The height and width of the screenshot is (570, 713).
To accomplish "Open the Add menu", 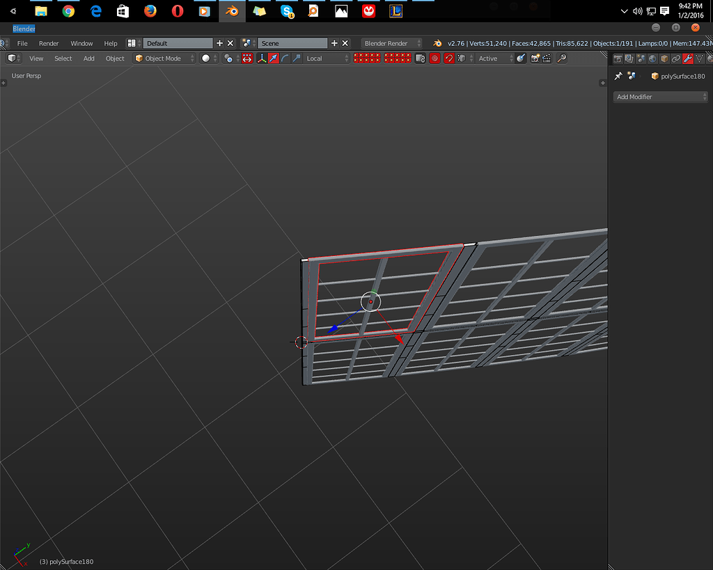I will pos(88,58).
